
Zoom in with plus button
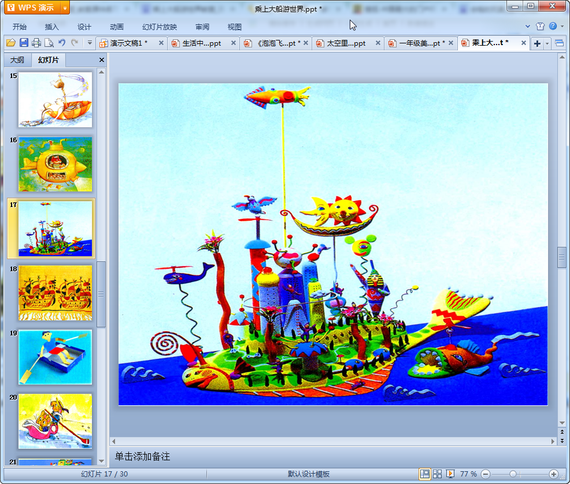(x=554, y=474)
